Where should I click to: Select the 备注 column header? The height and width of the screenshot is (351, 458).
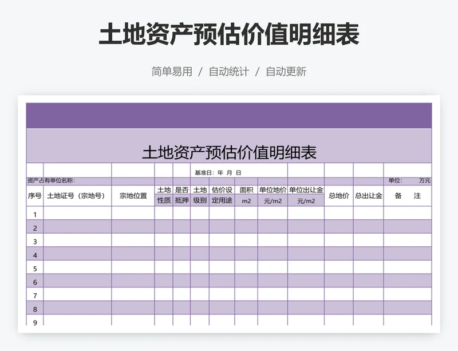[x=408, y=196]
